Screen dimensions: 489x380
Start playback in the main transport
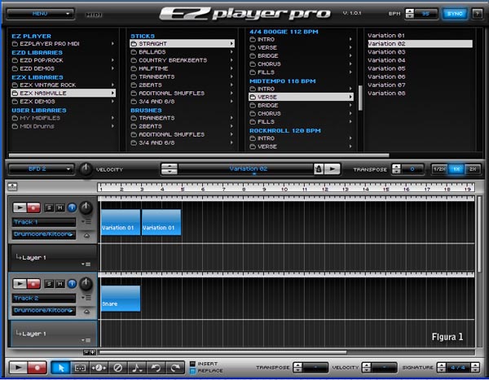pos(18,368)
